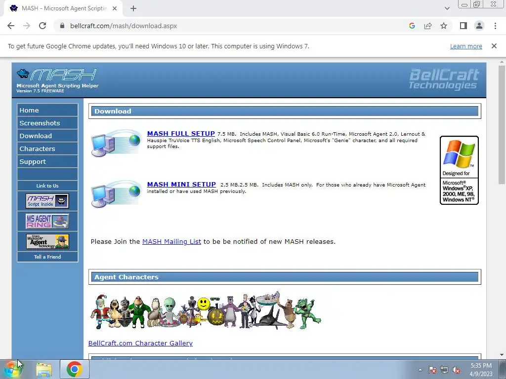The height and width of the screenshot is (379, 506).
Task: Close the MASH tab
Action: 115,8
